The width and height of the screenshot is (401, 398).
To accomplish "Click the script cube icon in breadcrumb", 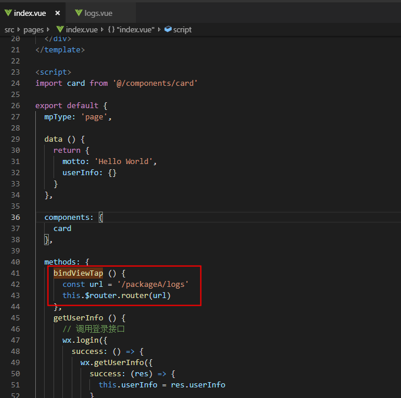I will pyautogui.click(x=168, y=29).
